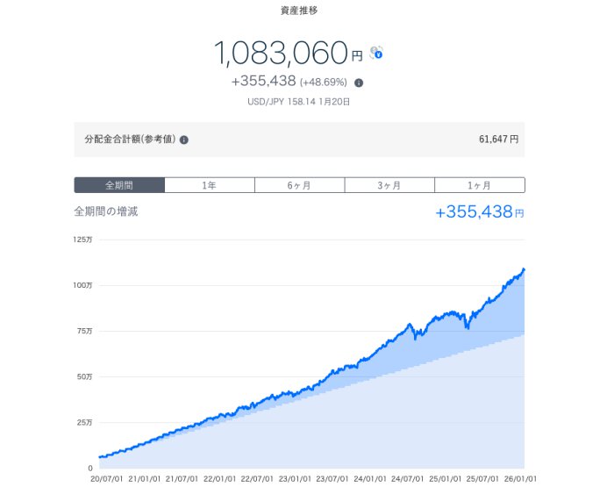614x494 pixels.
Task: Click the 全期間の増減 label
Action: [106, 211]
